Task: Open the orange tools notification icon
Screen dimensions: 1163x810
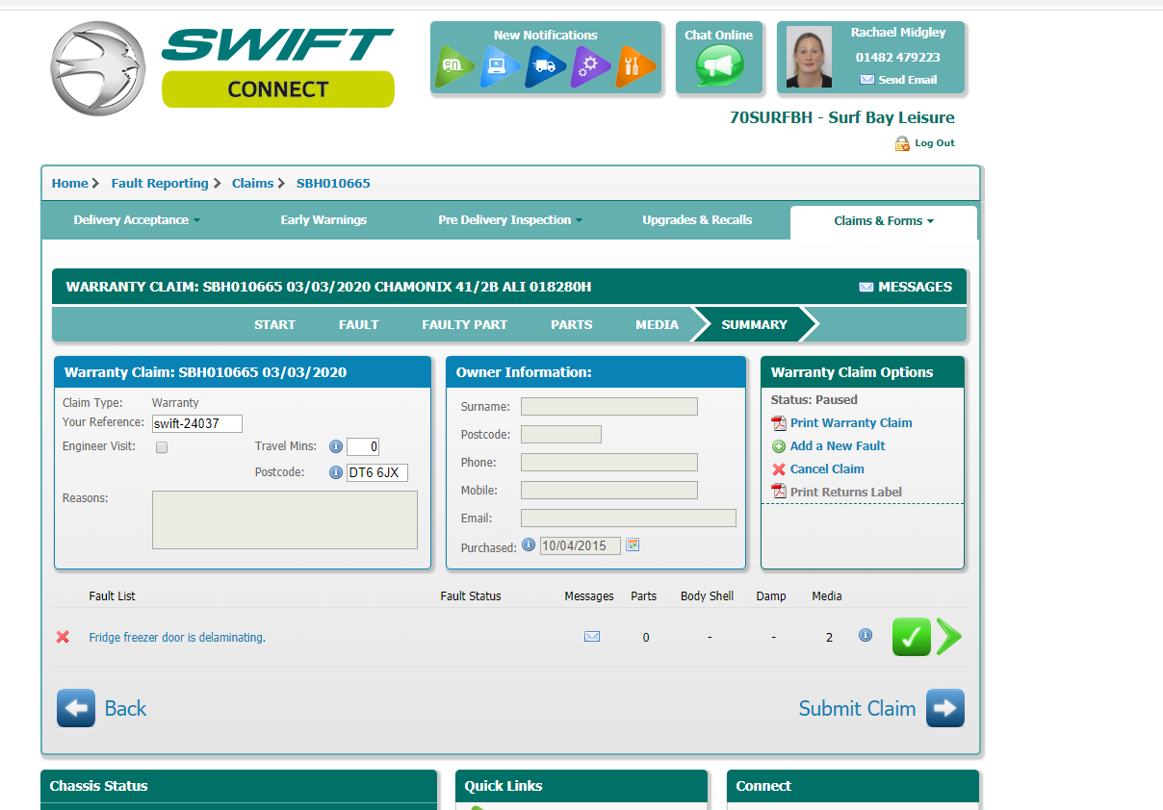Action: (634, 66)
